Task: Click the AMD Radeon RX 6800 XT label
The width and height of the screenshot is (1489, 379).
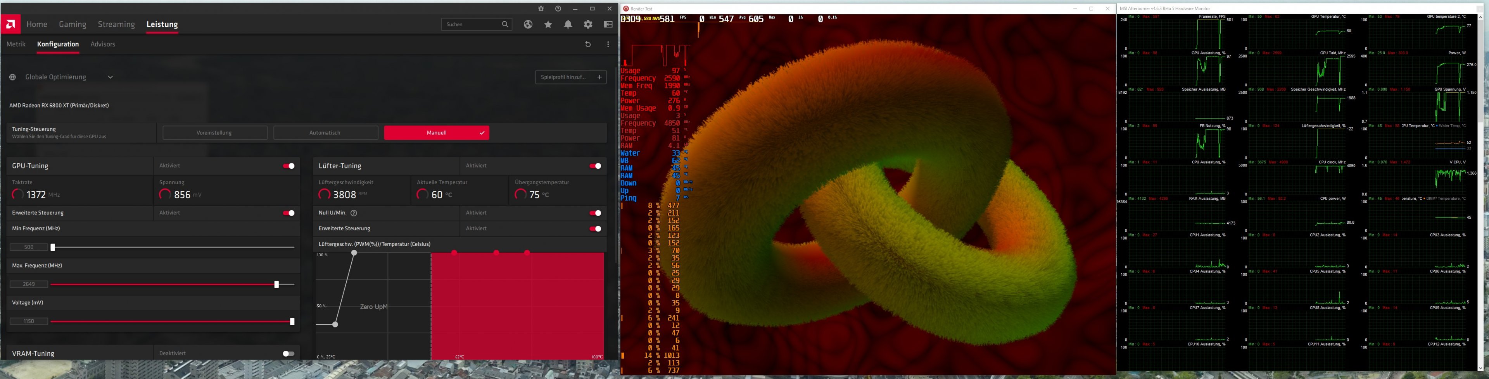Action: tap(59, 106)
